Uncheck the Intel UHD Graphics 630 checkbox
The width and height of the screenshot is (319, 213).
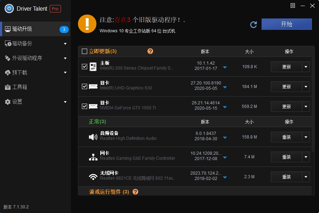click(x=84, y=86)
